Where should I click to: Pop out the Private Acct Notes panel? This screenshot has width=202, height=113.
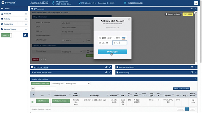tap(192, 67)
